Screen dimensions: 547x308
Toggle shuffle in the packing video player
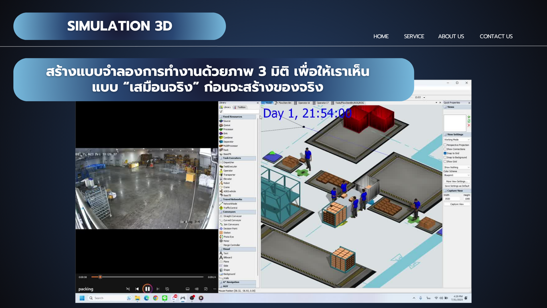click(x=128, y=289)
